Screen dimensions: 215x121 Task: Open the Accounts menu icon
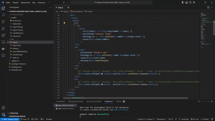point(3,108)
